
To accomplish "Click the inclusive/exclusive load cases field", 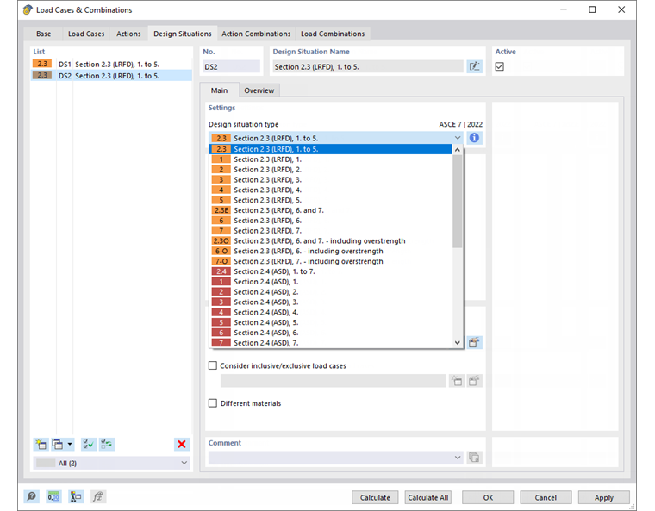I will point(333,381).
